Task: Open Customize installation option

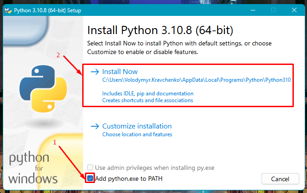Action: (137, 126)
